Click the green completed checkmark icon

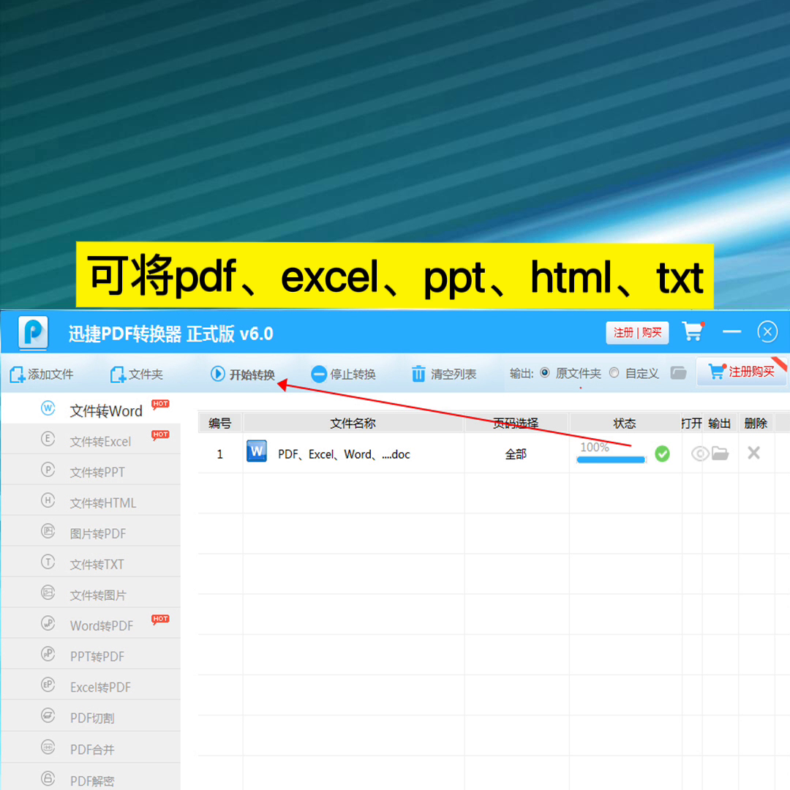click(662, 454)
